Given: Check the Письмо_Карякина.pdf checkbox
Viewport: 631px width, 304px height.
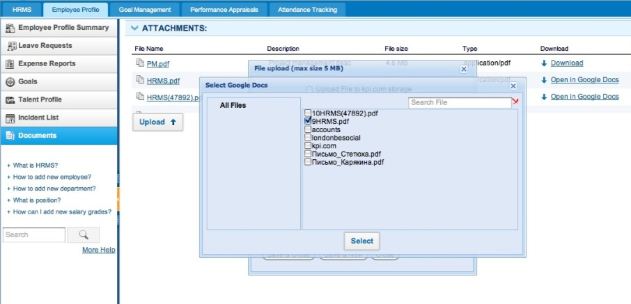Looking at the screenshot, I should pos(308,161).
